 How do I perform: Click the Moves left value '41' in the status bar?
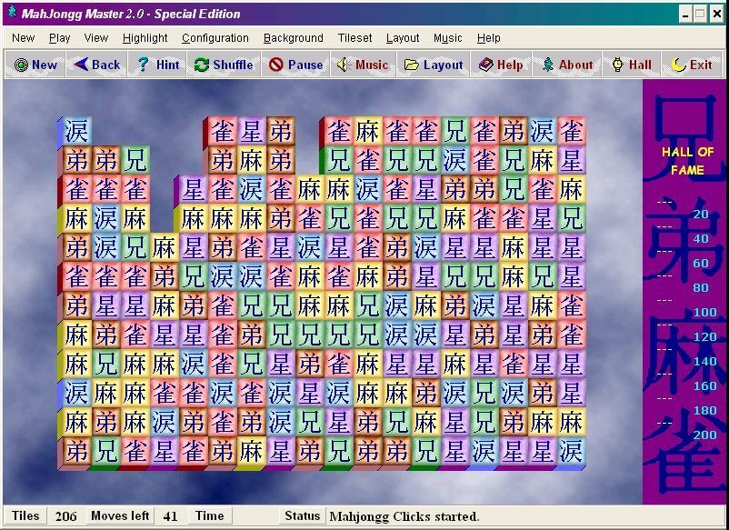click(x=170, y=516)
